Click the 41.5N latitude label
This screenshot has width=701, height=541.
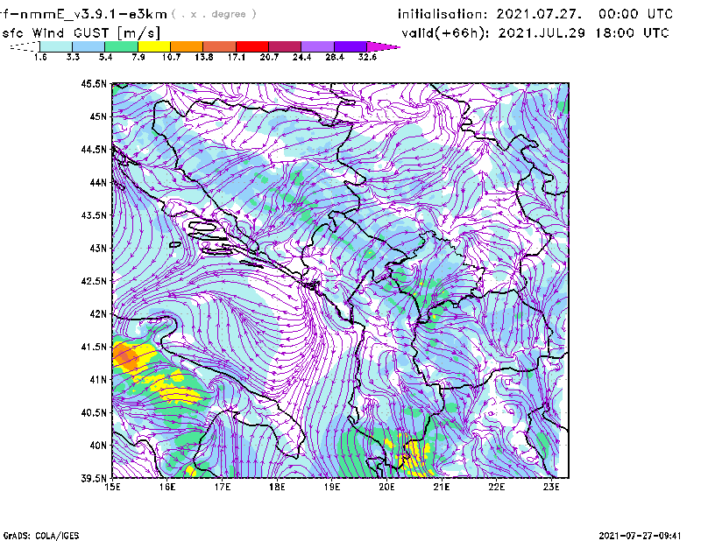click(94, 347)
